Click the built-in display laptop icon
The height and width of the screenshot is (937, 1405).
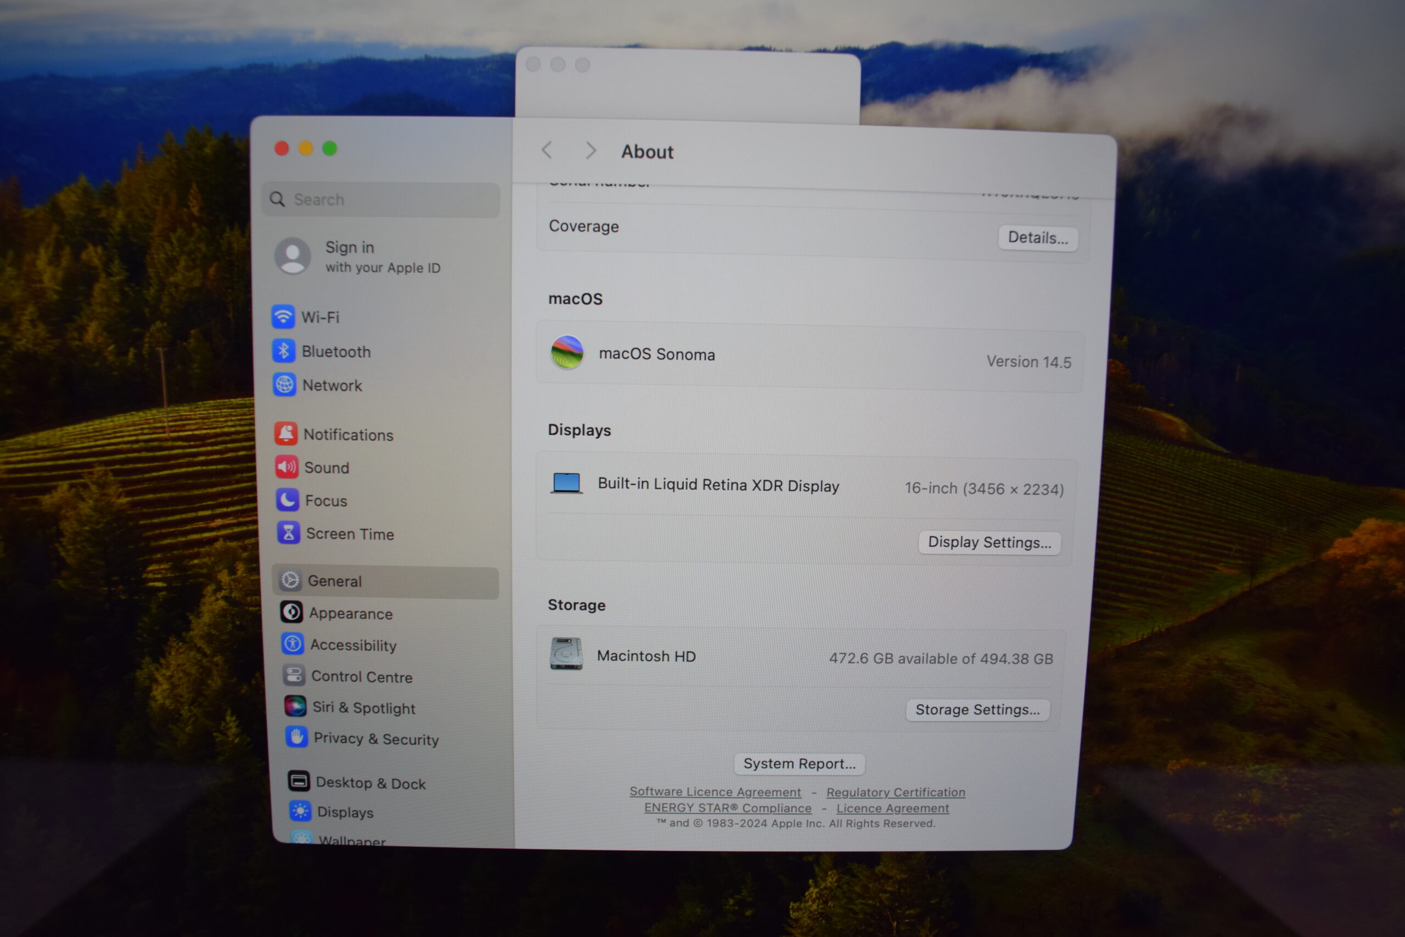[x=566, y=483]
